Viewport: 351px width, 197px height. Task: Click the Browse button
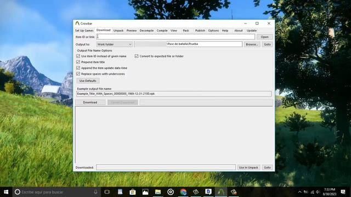coord(252,44)
